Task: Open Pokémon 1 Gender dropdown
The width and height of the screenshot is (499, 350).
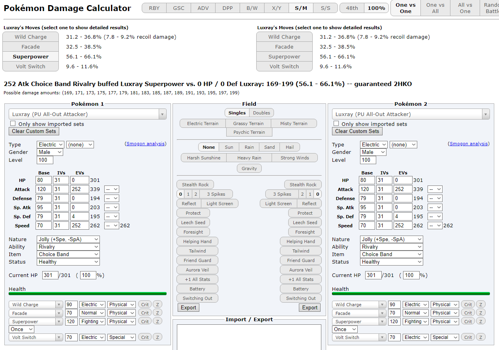Action: (x=50, y=152)
